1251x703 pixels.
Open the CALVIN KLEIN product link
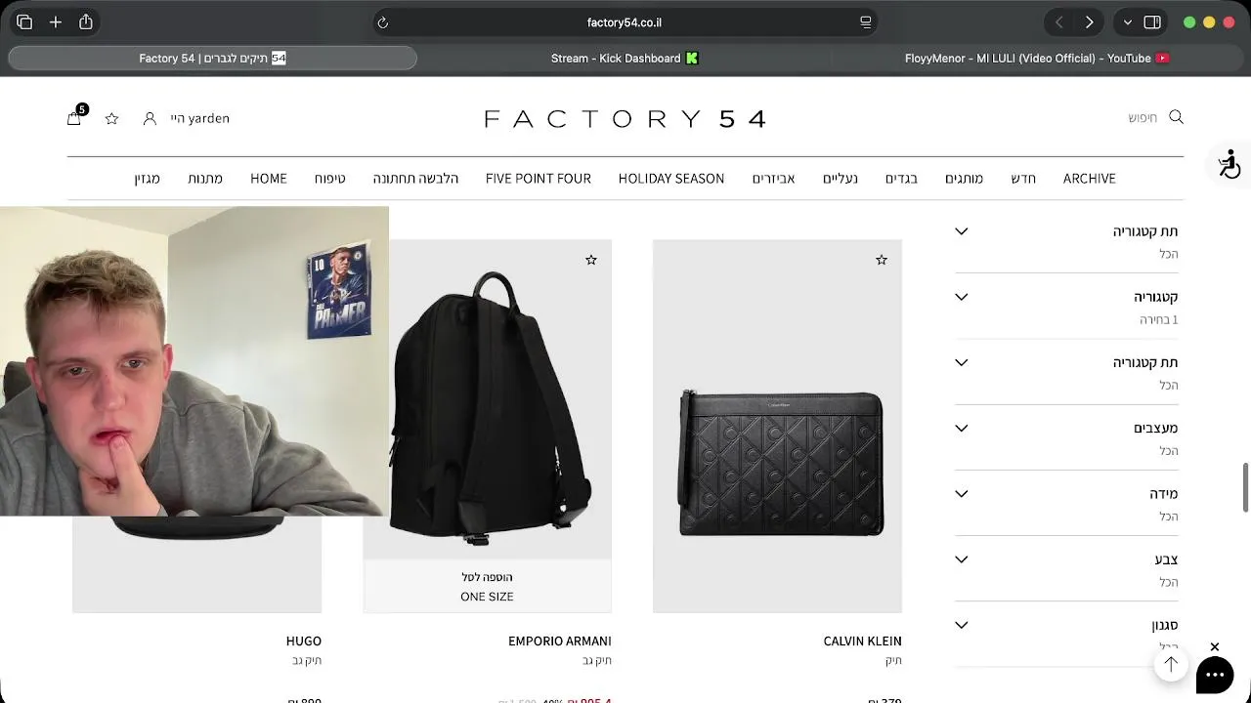pos(863,641)
